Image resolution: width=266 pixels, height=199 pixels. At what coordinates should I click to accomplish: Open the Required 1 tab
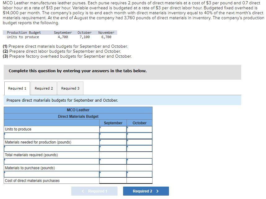point(17,88)
